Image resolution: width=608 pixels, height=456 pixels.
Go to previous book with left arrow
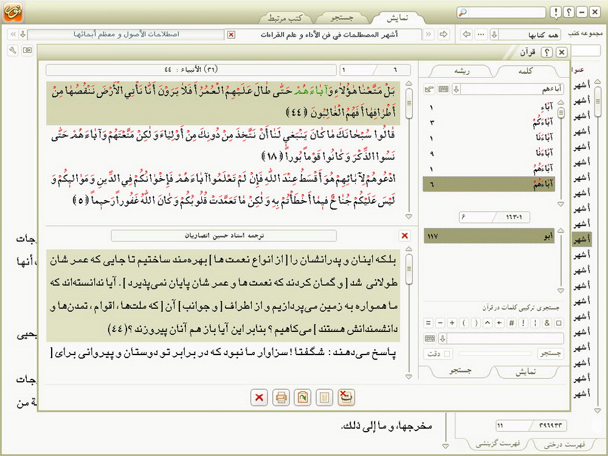(x=467, y=35)
